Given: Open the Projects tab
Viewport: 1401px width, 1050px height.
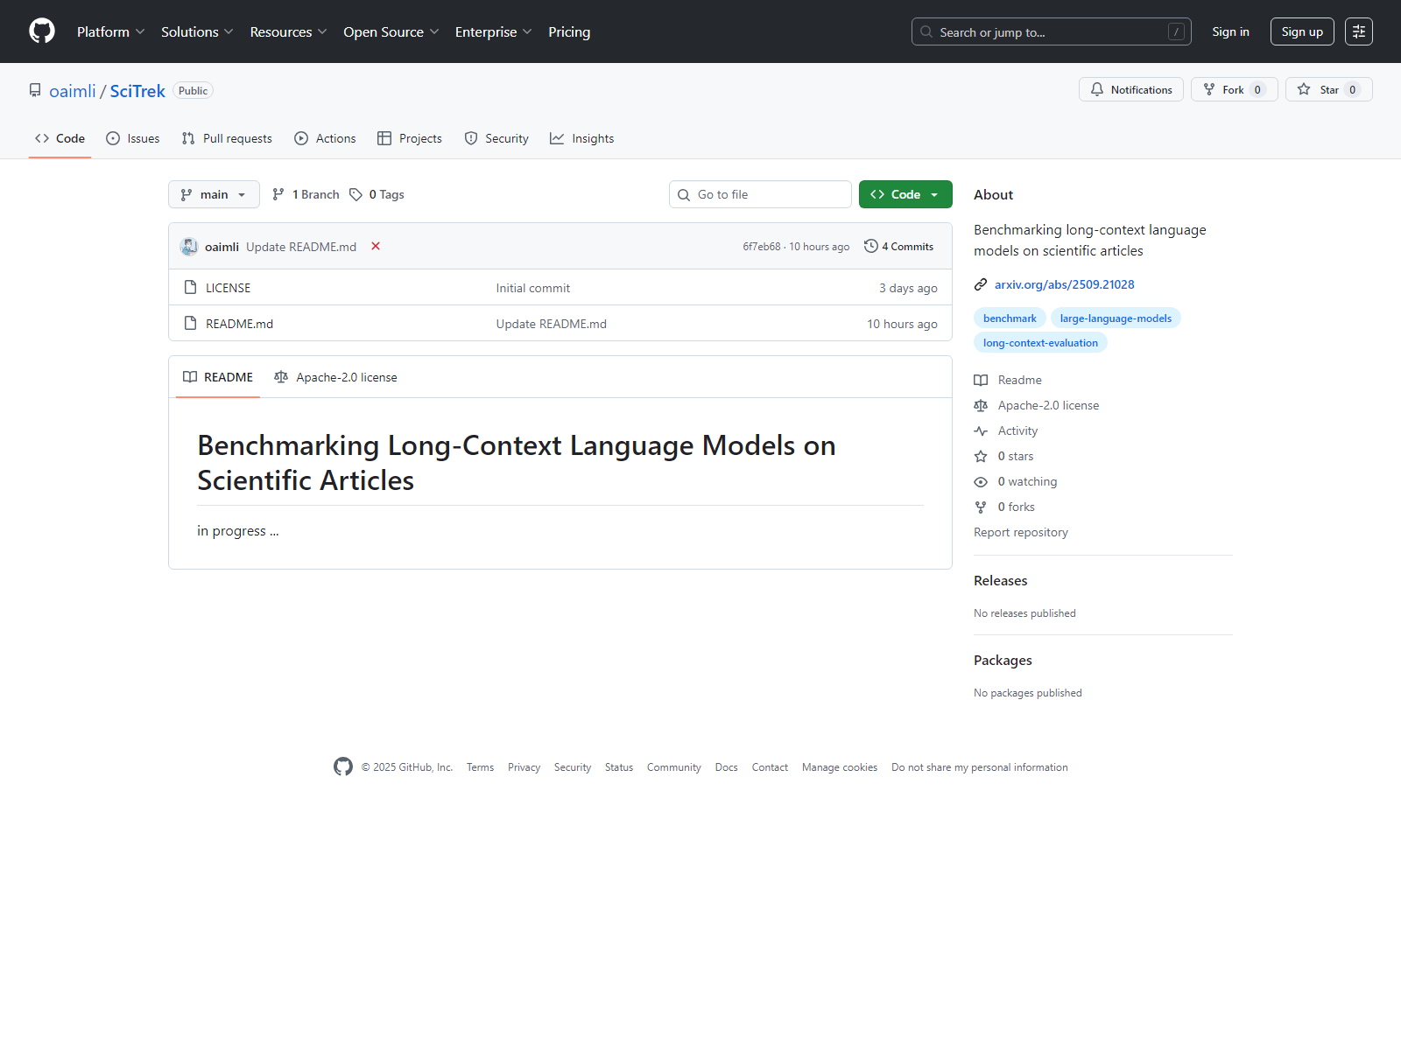Looking at the screenshot, I should [410, 138].
